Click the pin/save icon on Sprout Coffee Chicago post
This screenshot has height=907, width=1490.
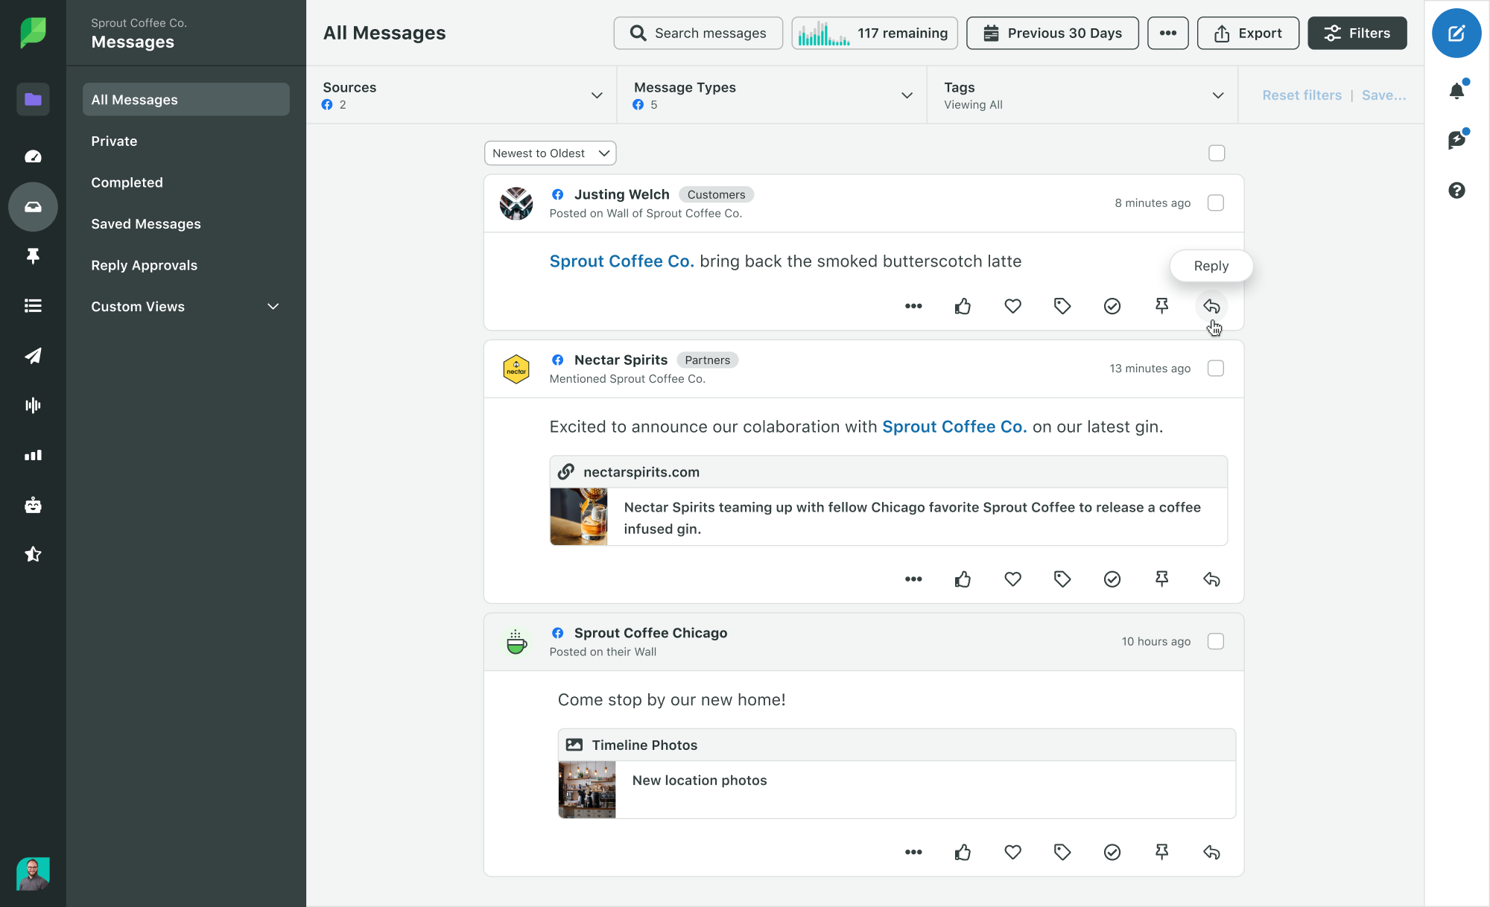click(x=1162, y=852)
